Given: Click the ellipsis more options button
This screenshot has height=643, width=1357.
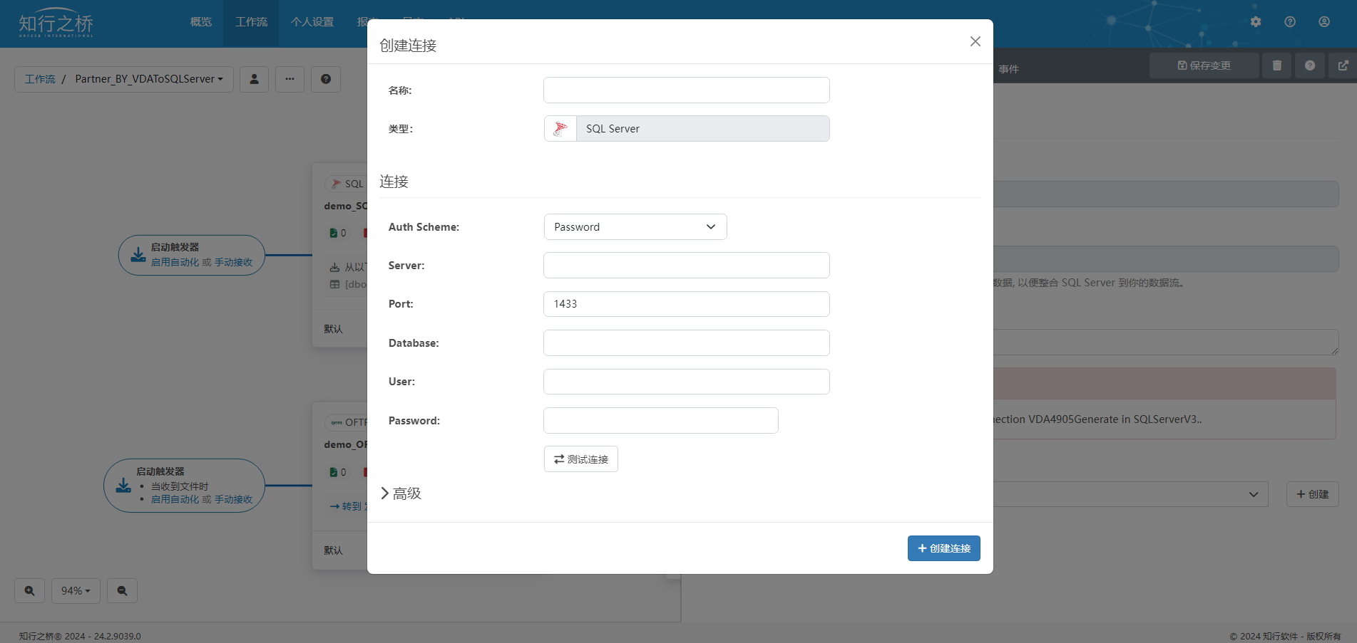Looking at the screenshot, I should click(x=290, y=79).
